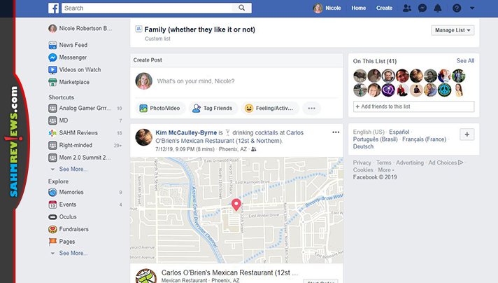
Task: Open the Friend Requests icon
Action: (407, 8)
